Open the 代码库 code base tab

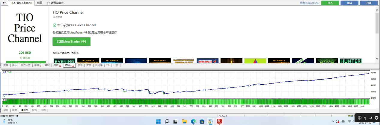(x=99, y=65)
